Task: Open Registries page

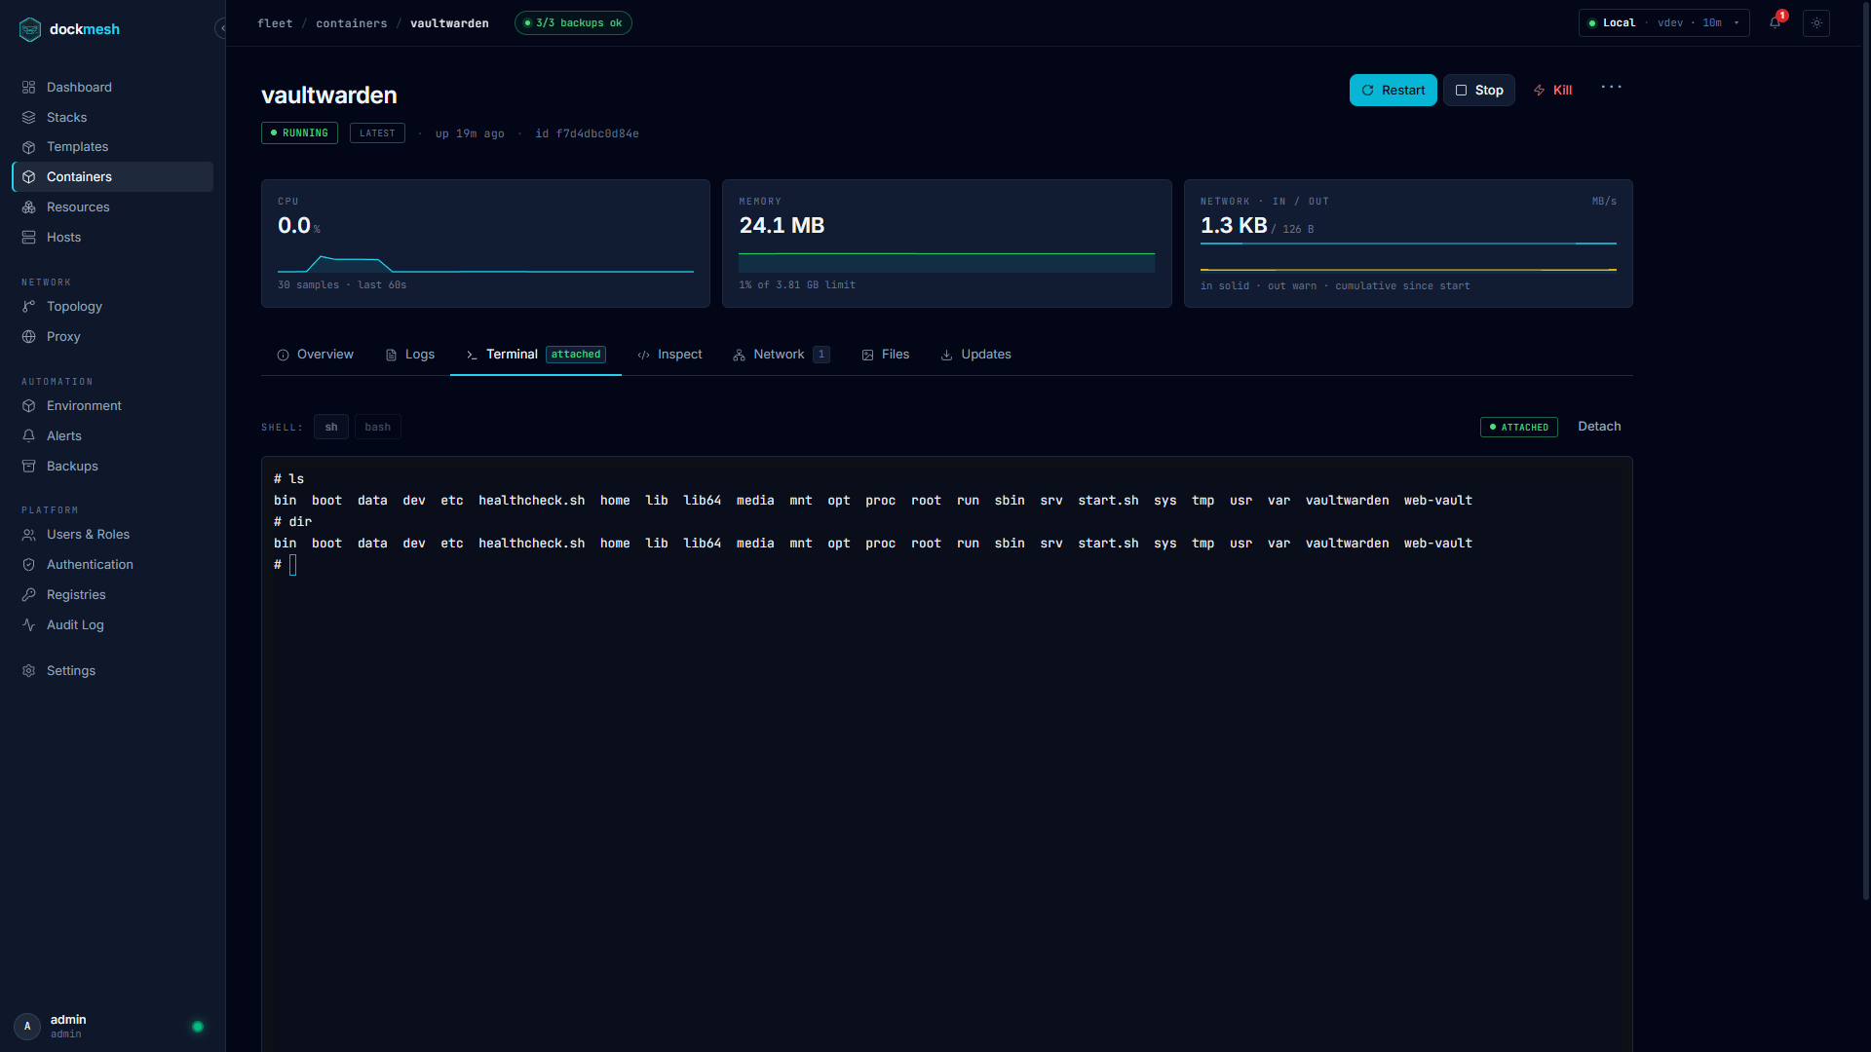Action: coord(112,594)
